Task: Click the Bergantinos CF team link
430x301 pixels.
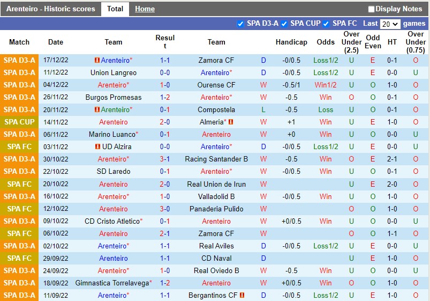Action: tap(213, 295)
